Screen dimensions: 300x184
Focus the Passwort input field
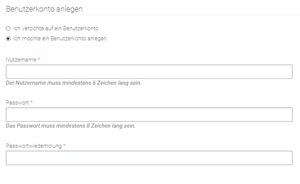tap(149, 114)
